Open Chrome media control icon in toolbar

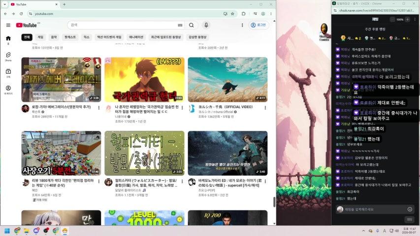coord(255,14)
